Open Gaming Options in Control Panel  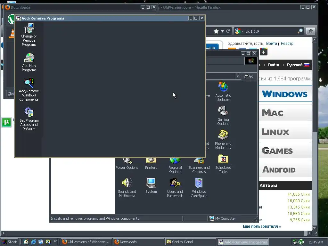[223, 115]
